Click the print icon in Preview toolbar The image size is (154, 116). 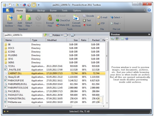(x=117, y=39)
